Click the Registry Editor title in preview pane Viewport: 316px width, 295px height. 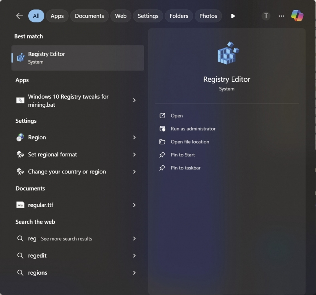pyautogui.click(x=227, y=79)
